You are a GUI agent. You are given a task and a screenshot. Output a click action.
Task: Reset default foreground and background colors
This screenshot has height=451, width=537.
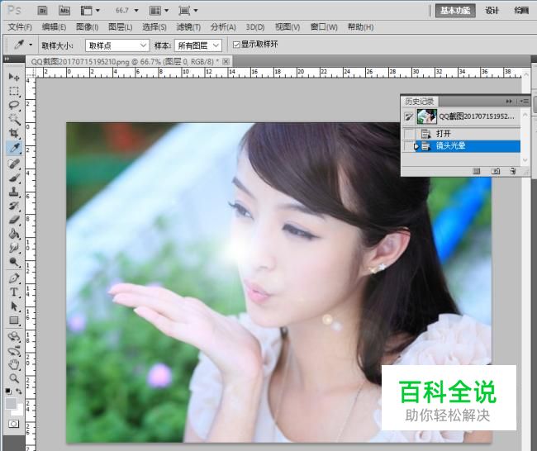tap(8, 391)
